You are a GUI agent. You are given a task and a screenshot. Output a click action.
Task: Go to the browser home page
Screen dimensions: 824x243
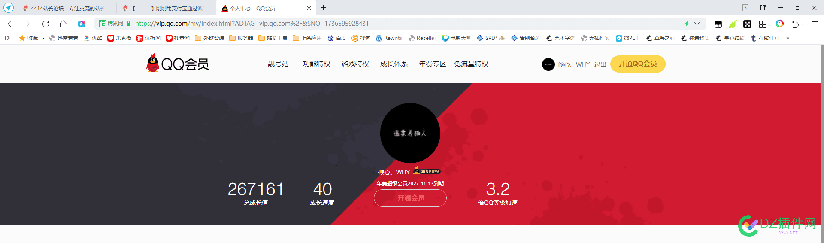coord(63,24)
